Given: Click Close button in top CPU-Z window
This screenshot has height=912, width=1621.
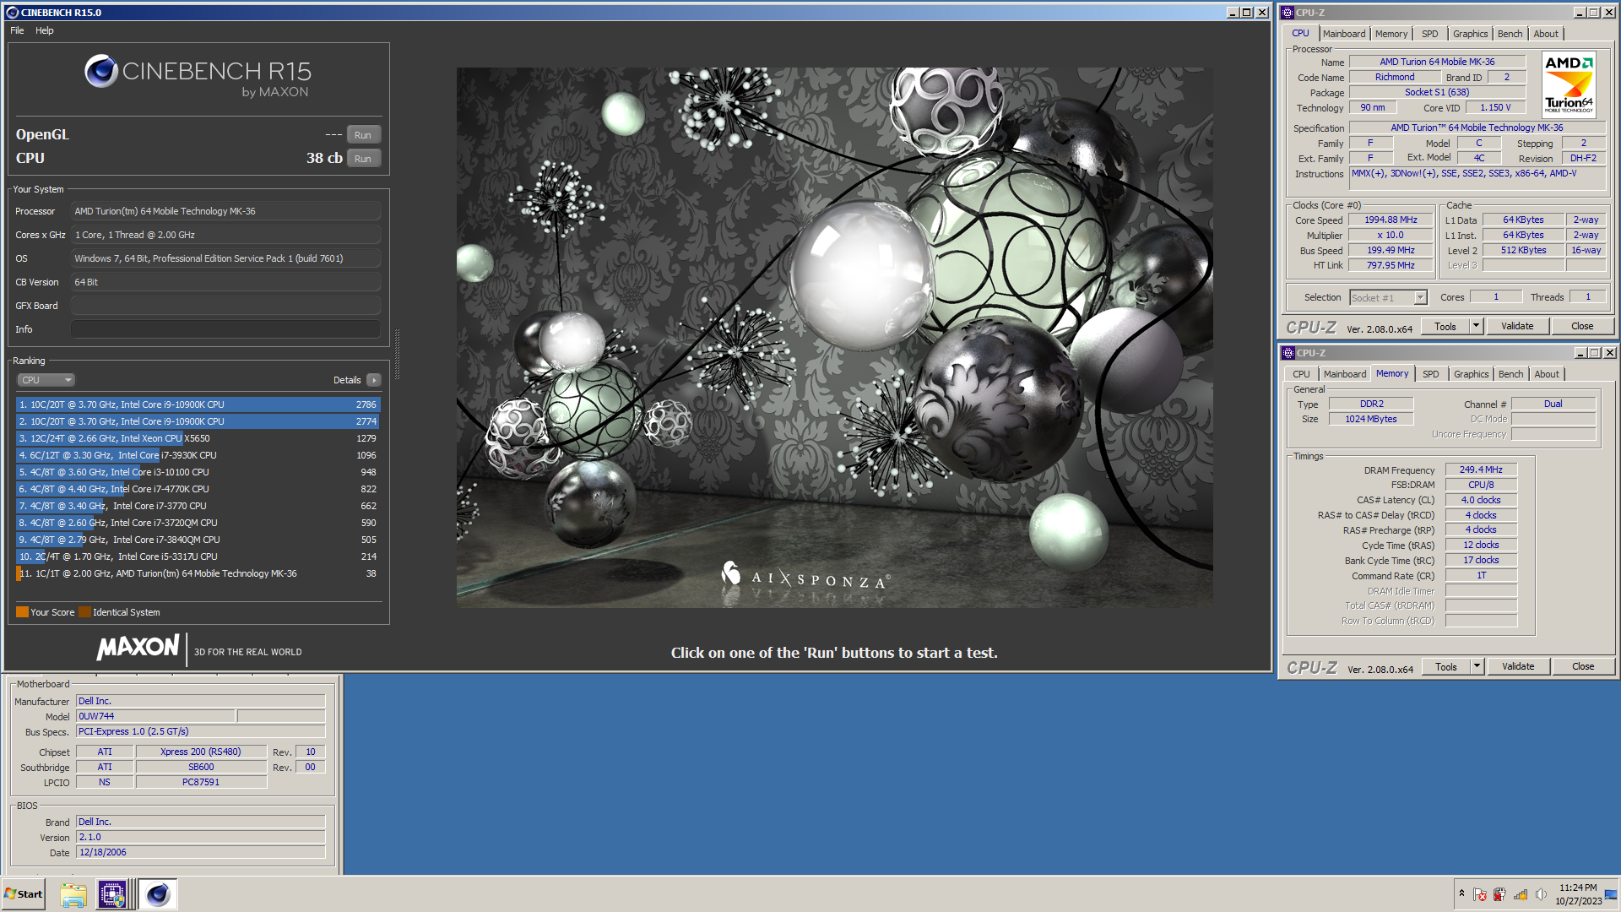Looking at the screenshot, I should [x=1582, y=327].
